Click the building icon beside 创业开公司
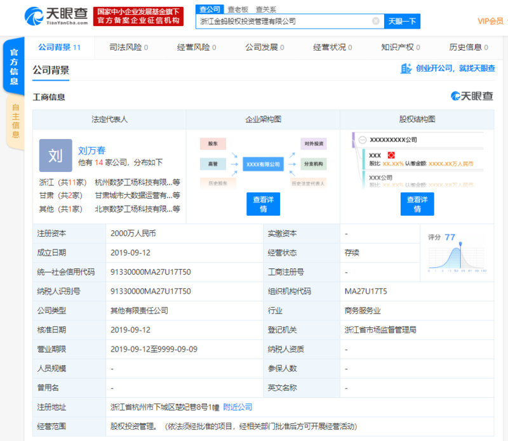This screenshot has height=441, width=508. click(406, 69)
